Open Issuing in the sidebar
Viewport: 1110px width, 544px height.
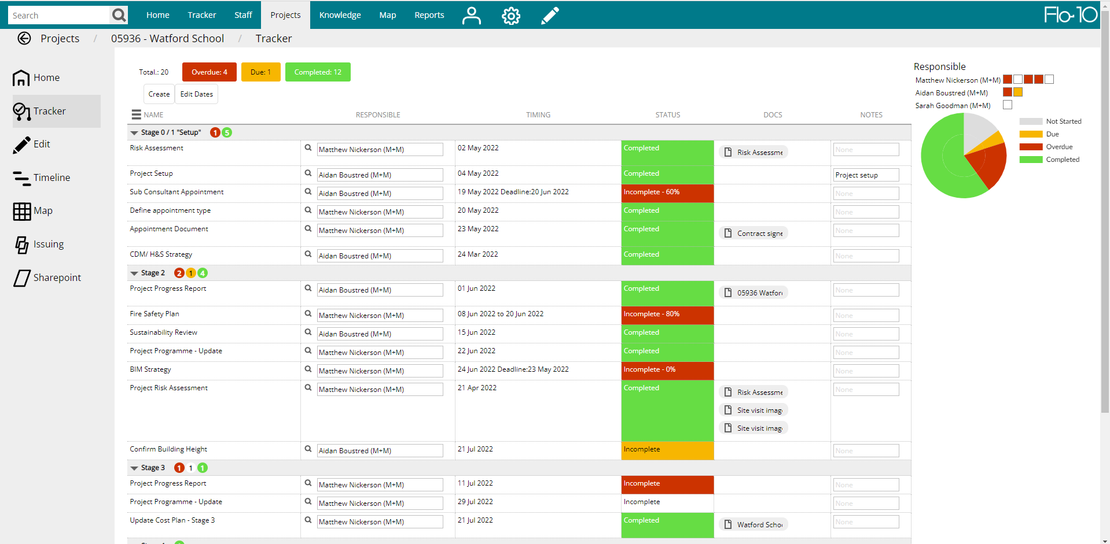point(39,245)
